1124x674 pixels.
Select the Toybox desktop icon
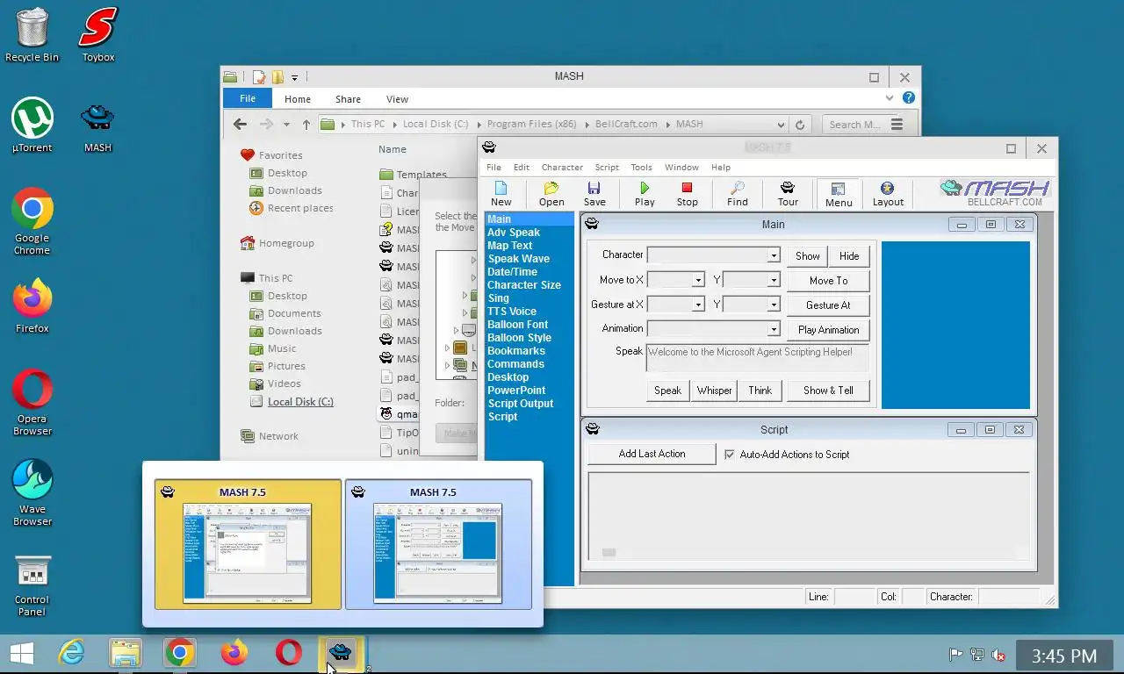click(x=98, y=35)
